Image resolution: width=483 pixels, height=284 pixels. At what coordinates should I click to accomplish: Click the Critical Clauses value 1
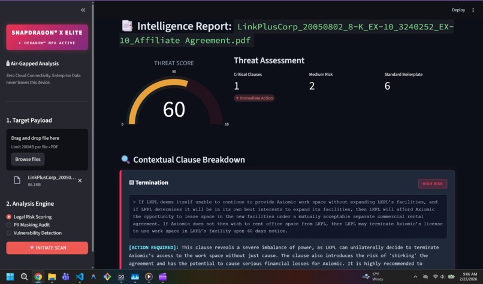click(x=237, y=85)
